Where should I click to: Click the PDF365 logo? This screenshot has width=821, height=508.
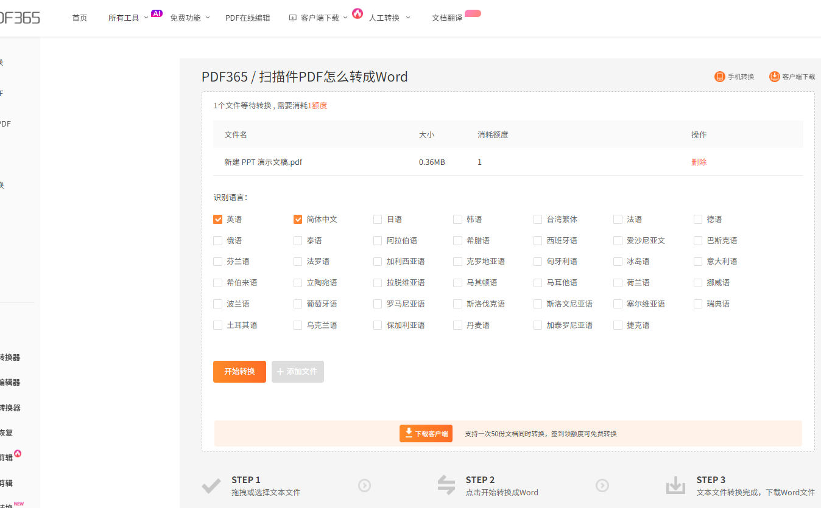(x=19, y=18)
